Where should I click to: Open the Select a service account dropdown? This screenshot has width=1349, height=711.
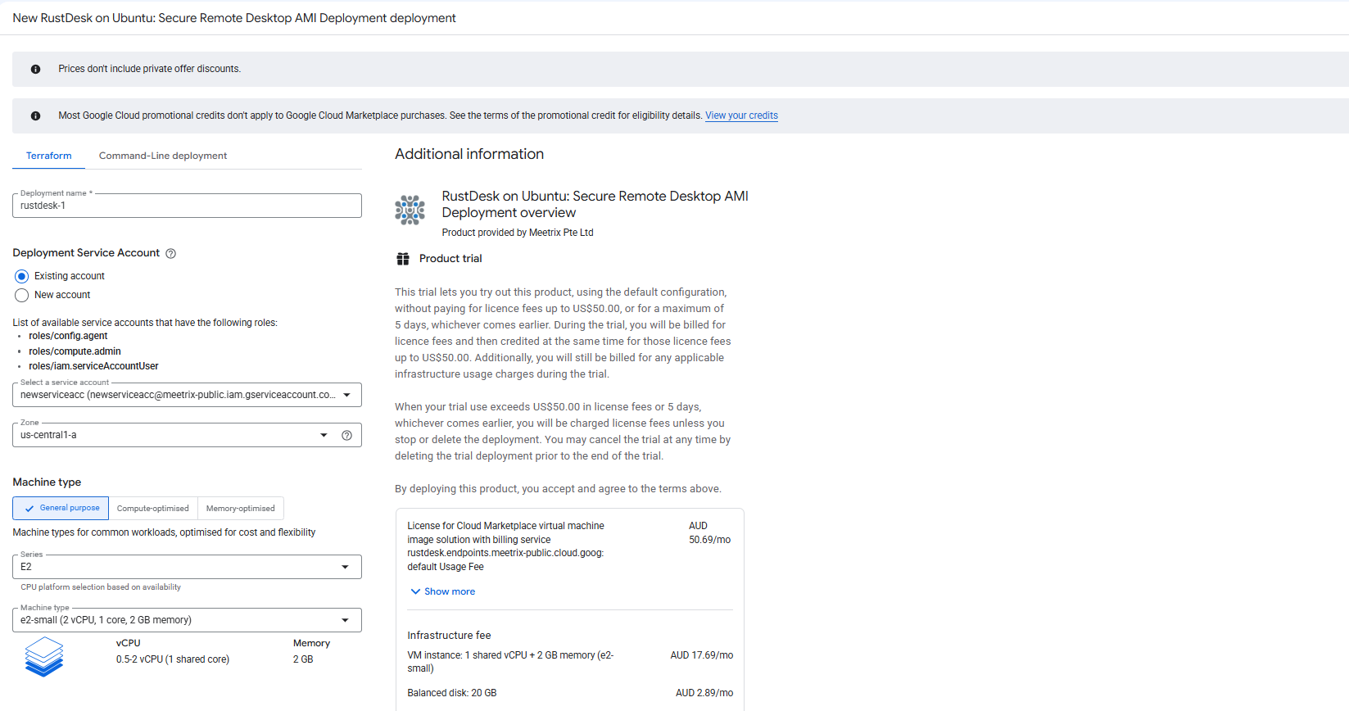187,395
